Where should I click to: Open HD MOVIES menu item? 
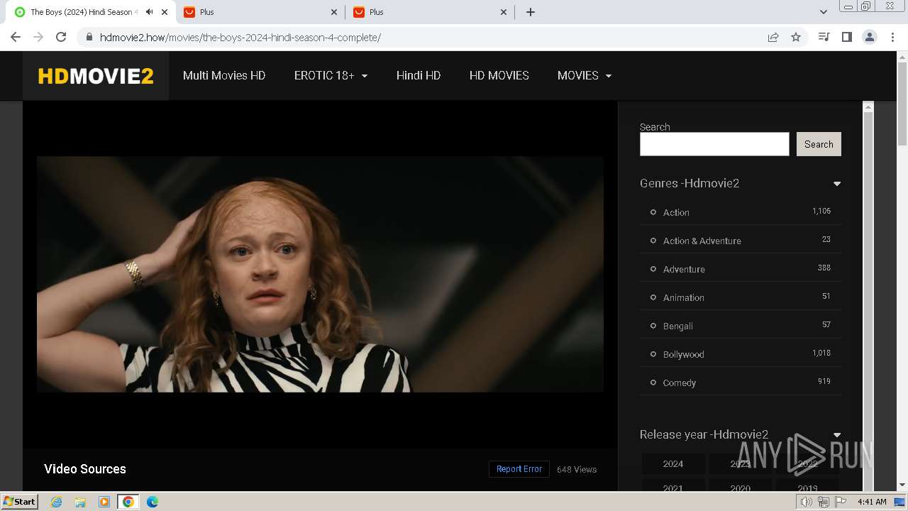[499, 75]
